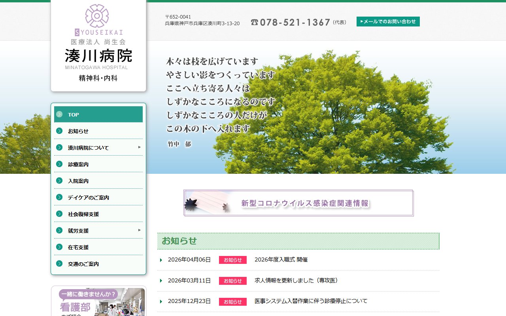Click the green arrow before 2026年03月11日
This screenshot has height=316, width=506.
click(161, 280)
